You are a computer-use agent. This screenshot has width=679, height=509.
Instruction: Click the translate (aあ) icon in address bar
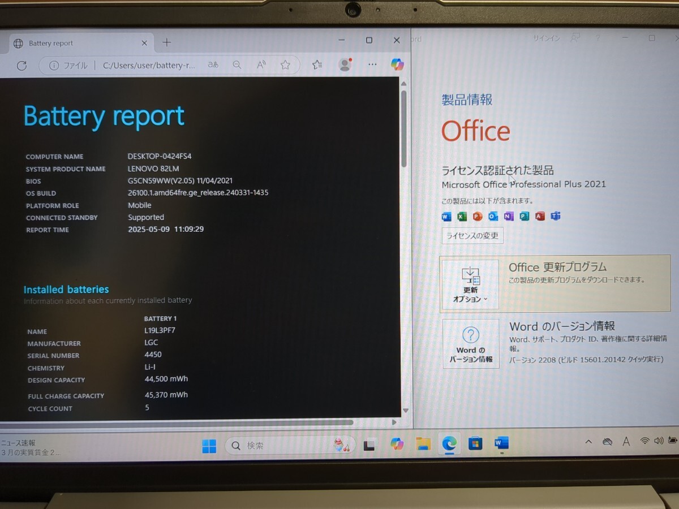point(213,65)
